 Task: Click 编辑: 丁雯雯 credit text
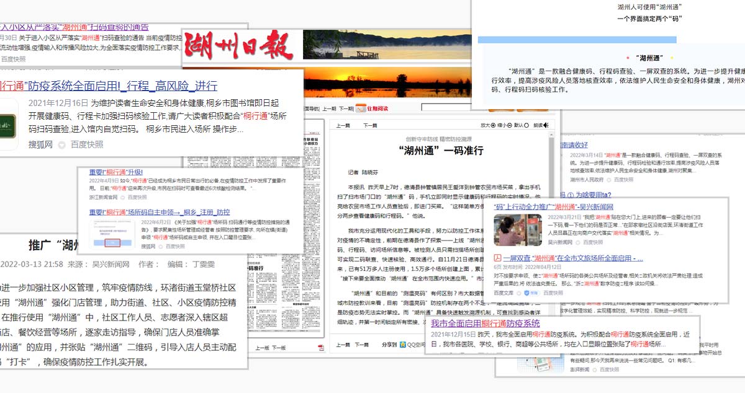pyautogui.click(x=191, y=264)
